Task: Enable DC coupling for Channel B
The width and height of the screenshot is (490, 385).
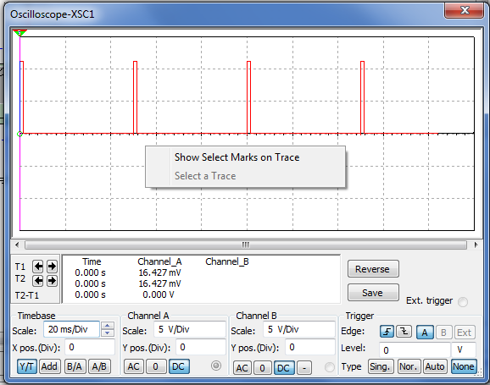Action: [284, 367]
